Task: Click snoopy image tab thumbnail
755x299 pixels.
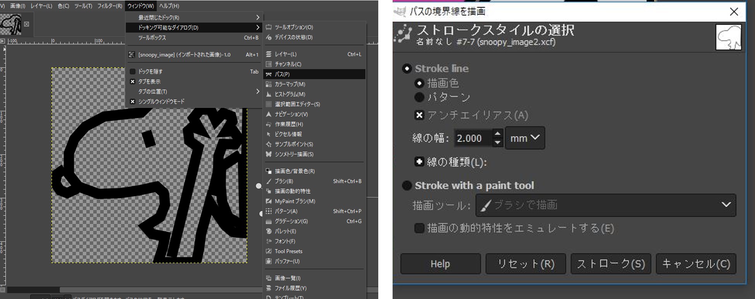Action: click(11, 24)
